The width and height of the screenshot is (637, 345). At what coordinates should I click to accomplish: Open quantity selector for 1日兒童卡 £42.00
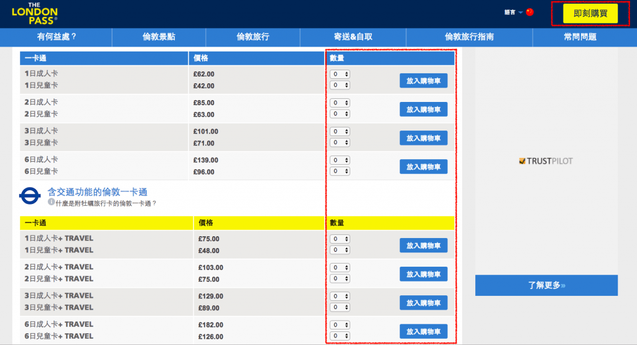(x=340, y=85)
